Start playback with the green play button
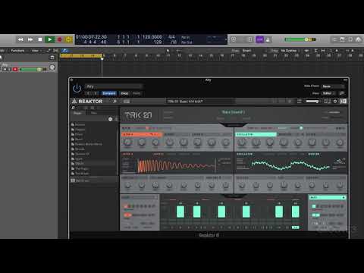 (50, 39)
